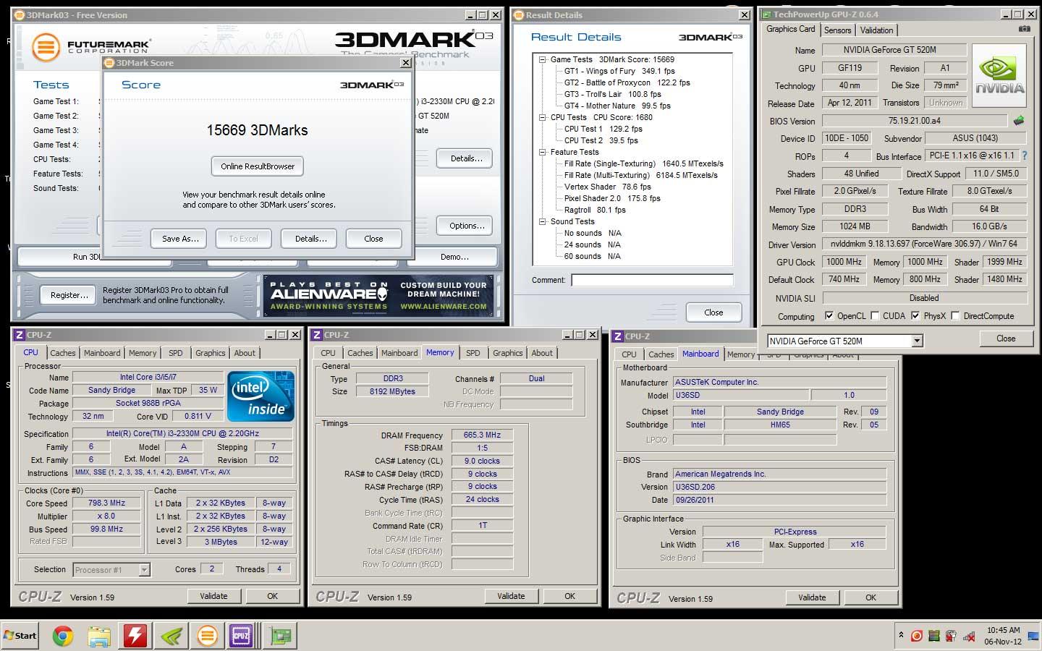Screen dimensions: 1042x651
Task: Click the GPU-Z window title bar icon
Action: [x=766, y=14]
